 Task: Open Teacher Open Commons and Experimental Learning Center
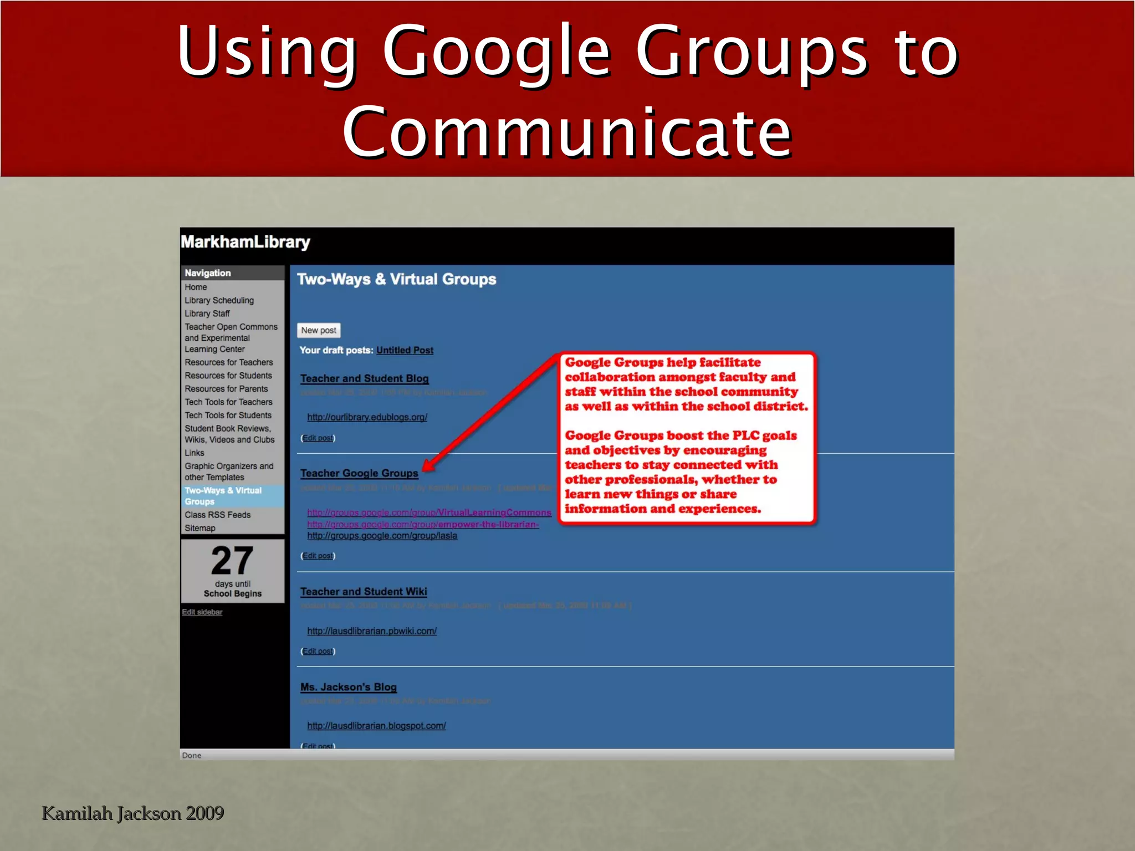[x=231, y=338]
